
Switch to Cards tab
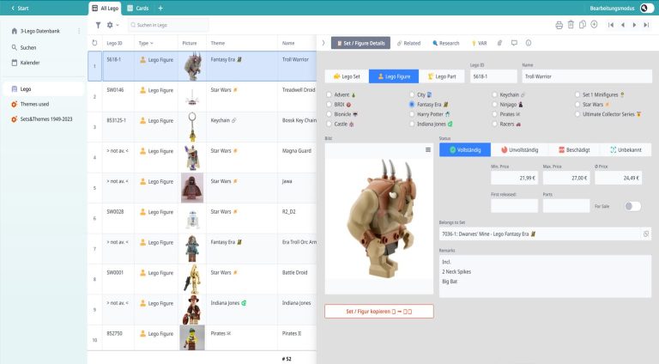(138, 8)
